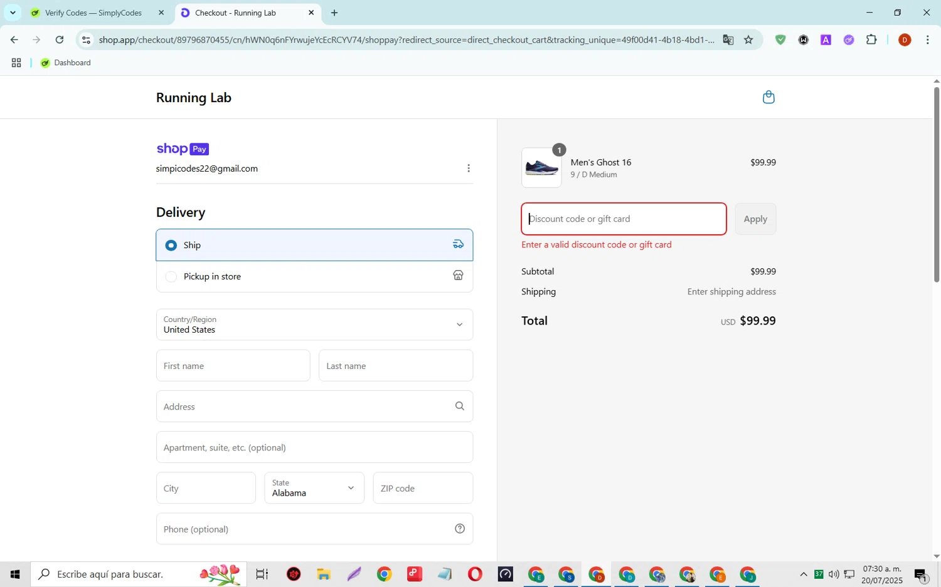Open the purple round tag extension icon
Screen dimensions: 941x587
(849, 39)
